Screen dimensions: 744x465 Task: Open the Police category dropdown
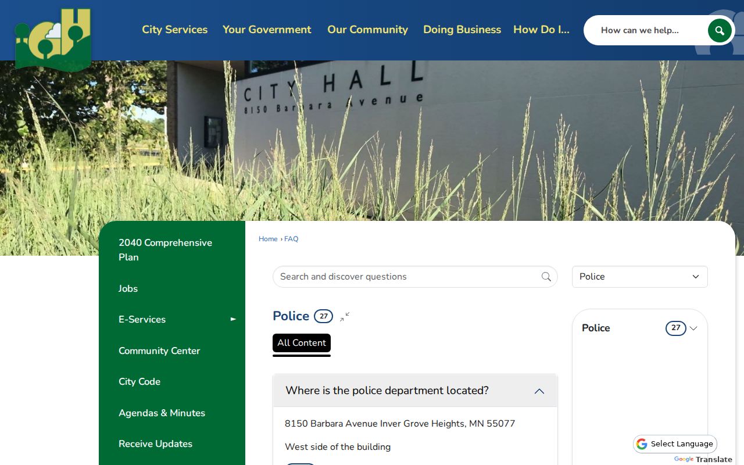tap(640, 277)
